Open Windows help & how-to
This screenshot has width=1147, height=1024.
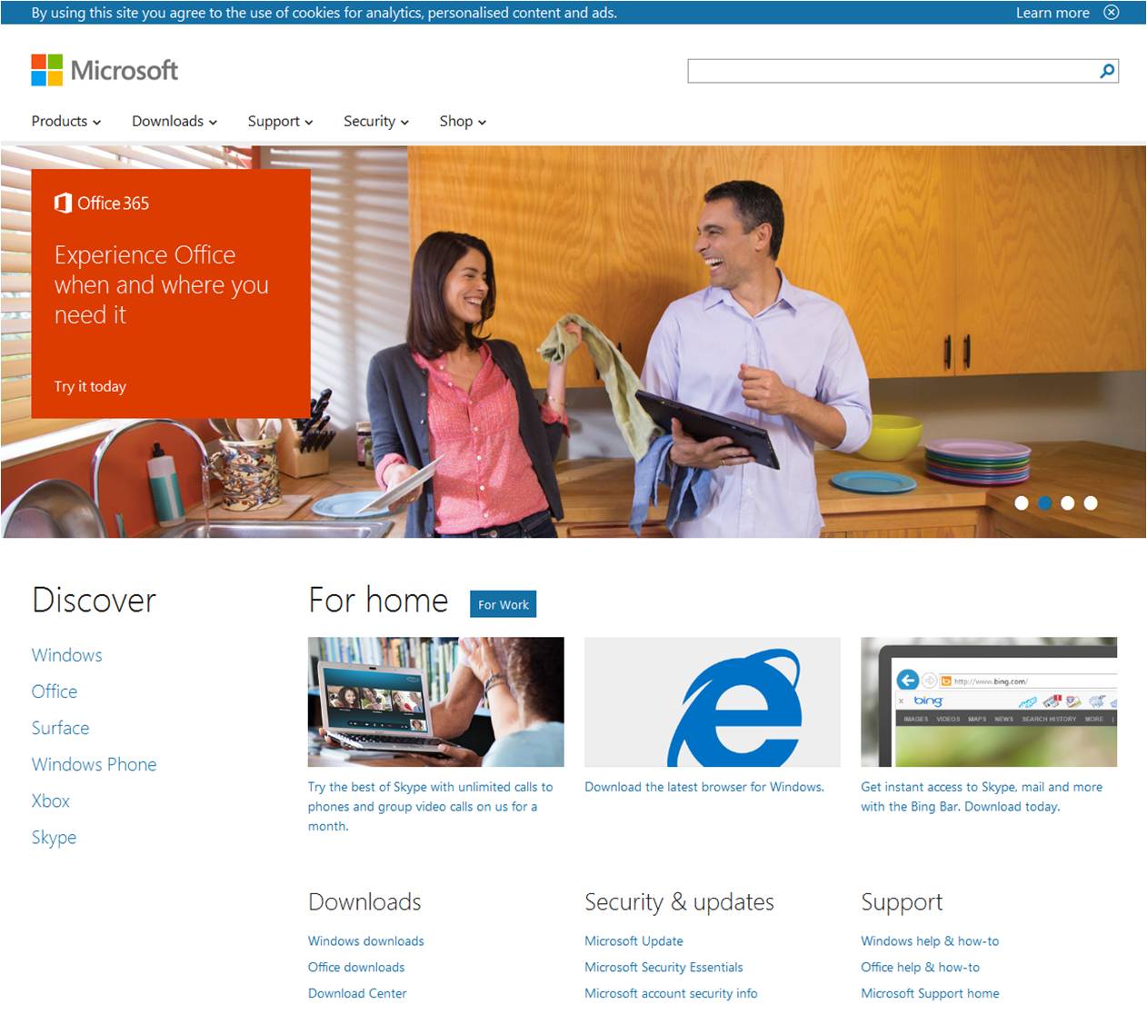click(930, 941)
